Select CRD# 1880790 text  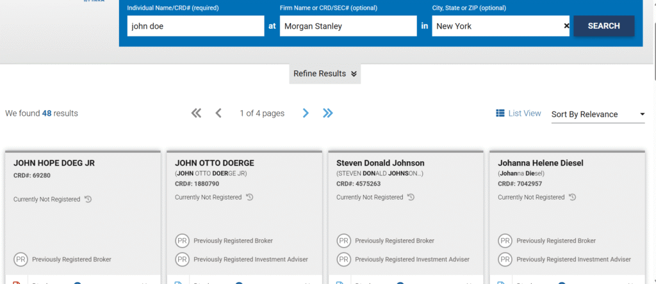197,184
